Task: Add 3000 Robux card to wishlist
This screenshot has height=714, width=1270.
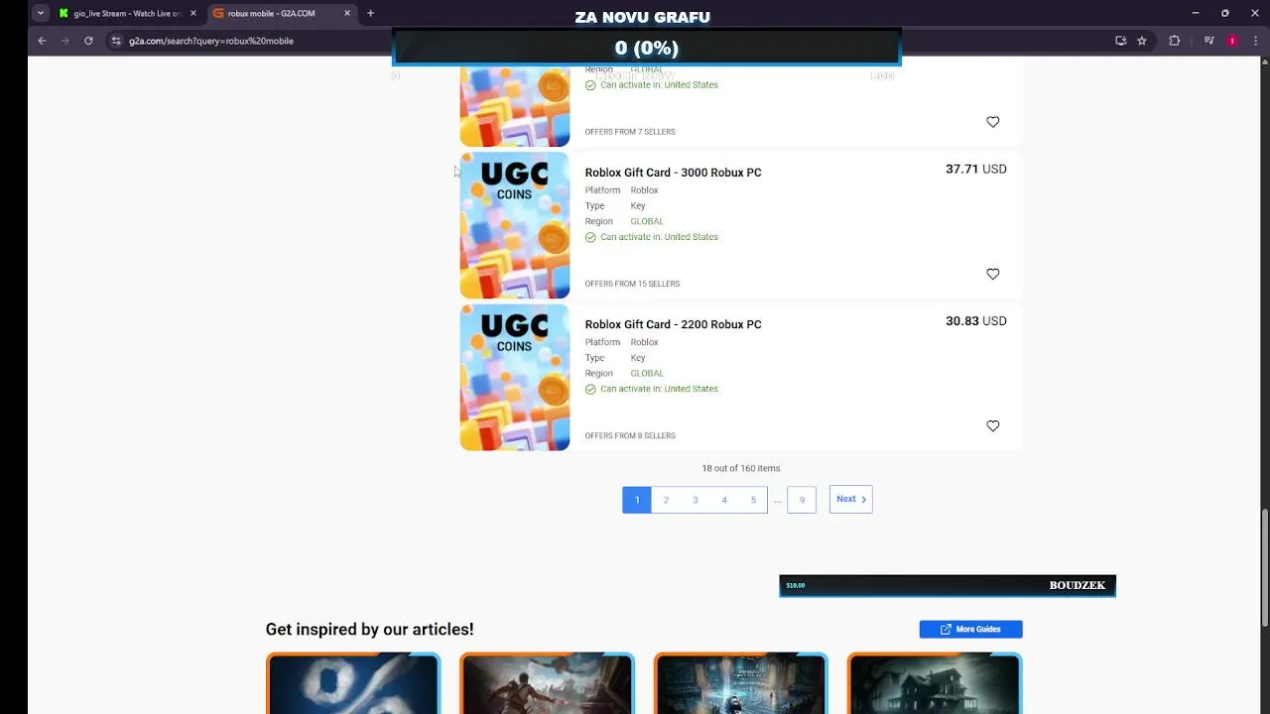Action: [x=992, y=274]
